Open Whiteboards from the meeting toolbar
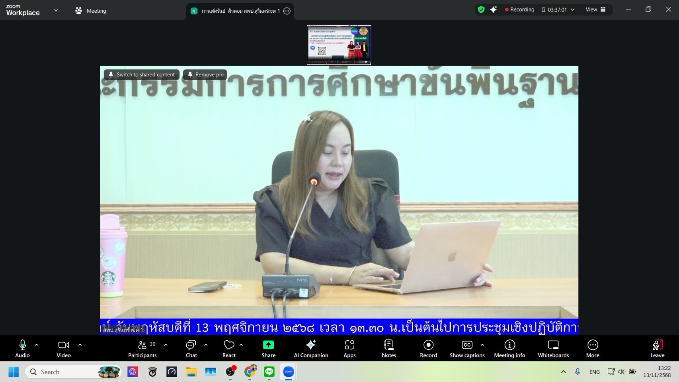The height and width of the screenshot is (382, 679). point(553,349)
